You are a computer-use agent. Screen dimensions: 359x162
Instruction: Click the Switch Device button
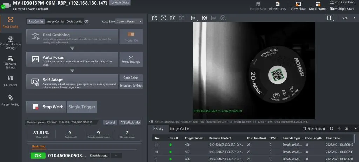click(x=120, y=3)
